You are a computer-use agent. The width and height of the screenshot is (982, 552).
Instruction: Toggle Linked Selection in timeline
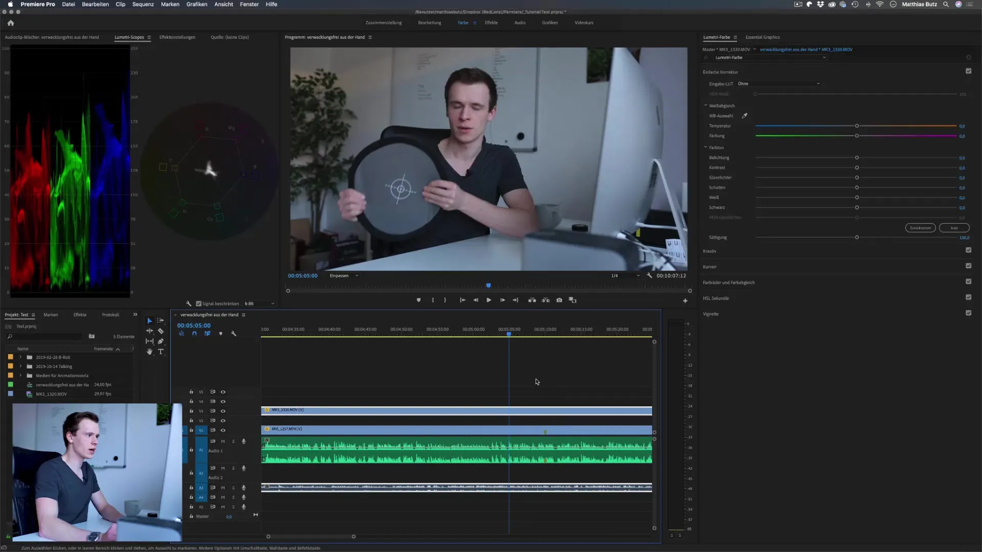click(208, 334)
